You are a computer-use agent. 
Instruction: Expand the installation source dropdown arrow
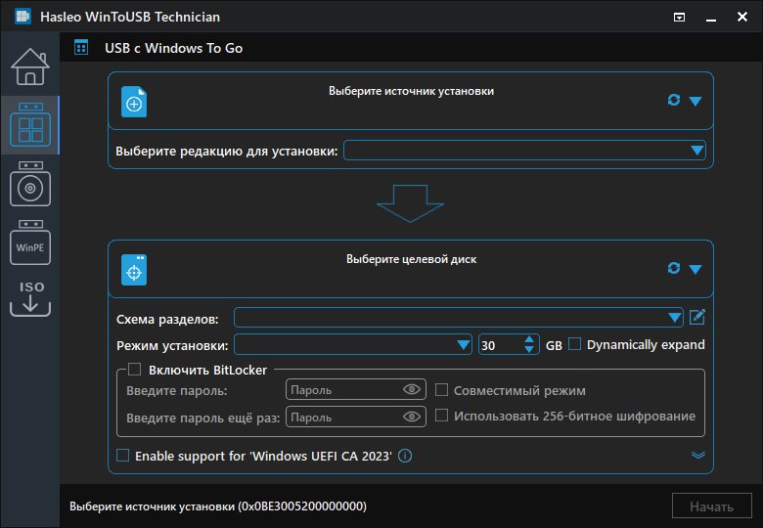tap(696, 101)
